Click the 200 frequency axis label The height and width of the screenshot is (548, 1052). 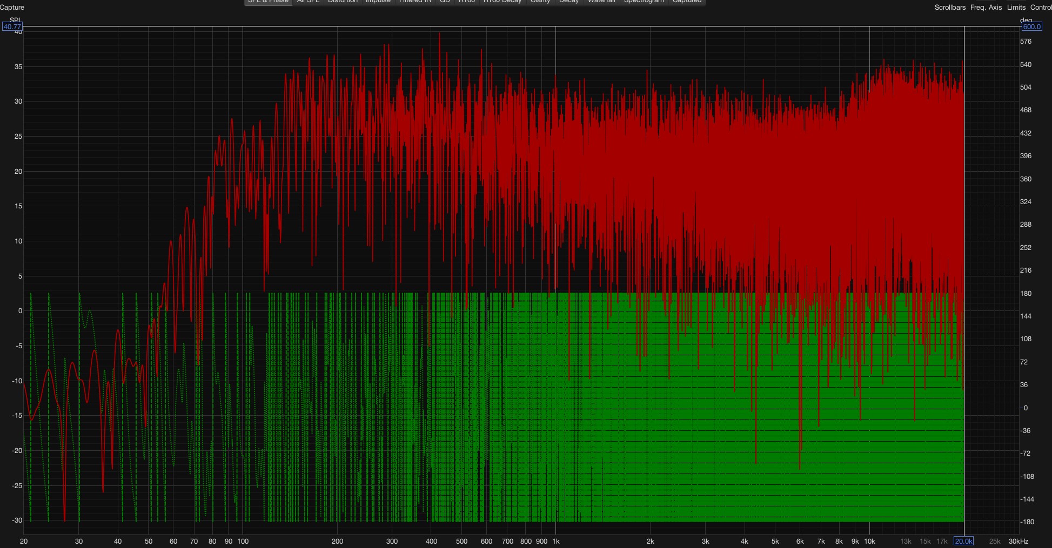click(x=337, y=541)
